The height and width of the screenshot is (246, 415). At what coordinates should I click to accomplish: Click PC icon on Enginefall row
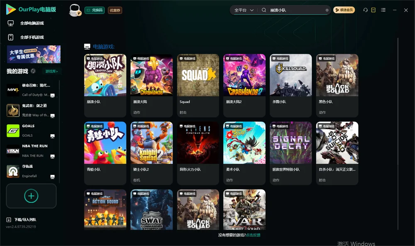coord(52,177)
